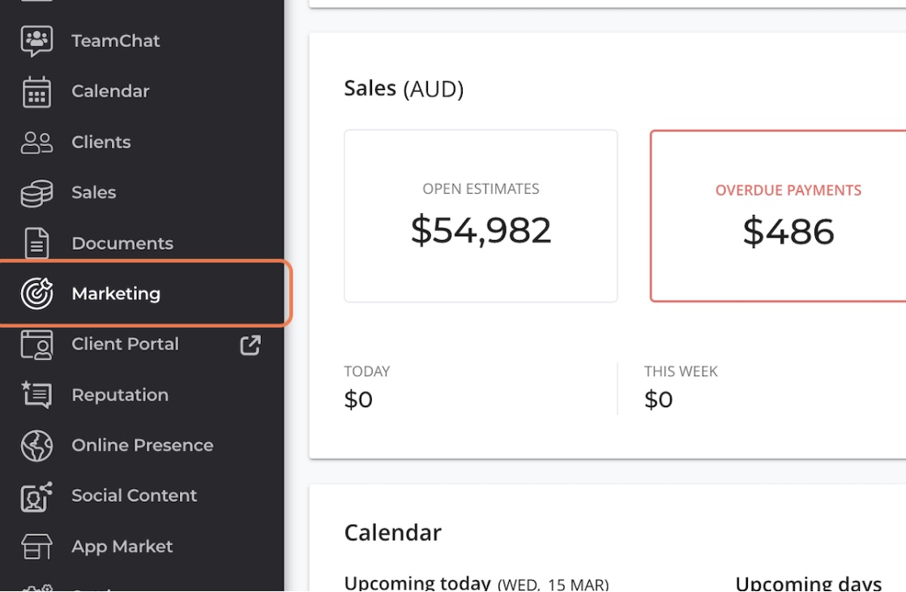The height and width of the screenshot is (592, 906).
Task: Click the Clients people icon
Action: pos(36,142)
